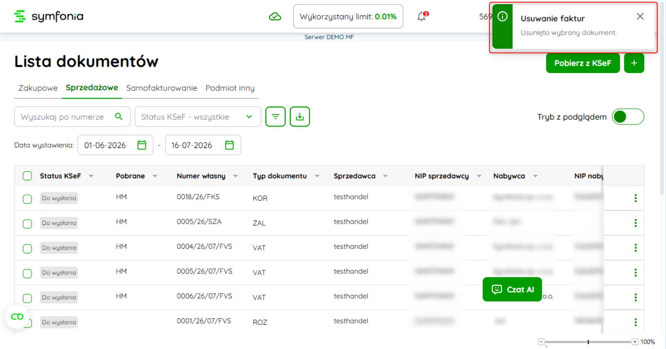Open start date calendar picker
666x349 pixels.
(x=141, y=145)
